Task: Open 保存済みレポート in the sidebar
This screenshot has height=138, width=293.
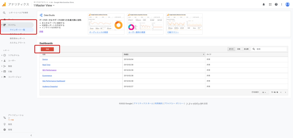Action: pos(17,38)
